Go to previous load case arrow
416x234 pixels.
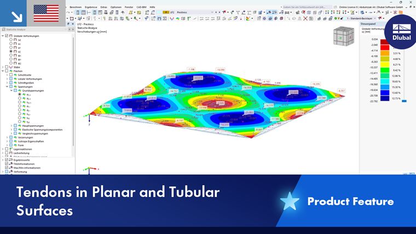216,12
